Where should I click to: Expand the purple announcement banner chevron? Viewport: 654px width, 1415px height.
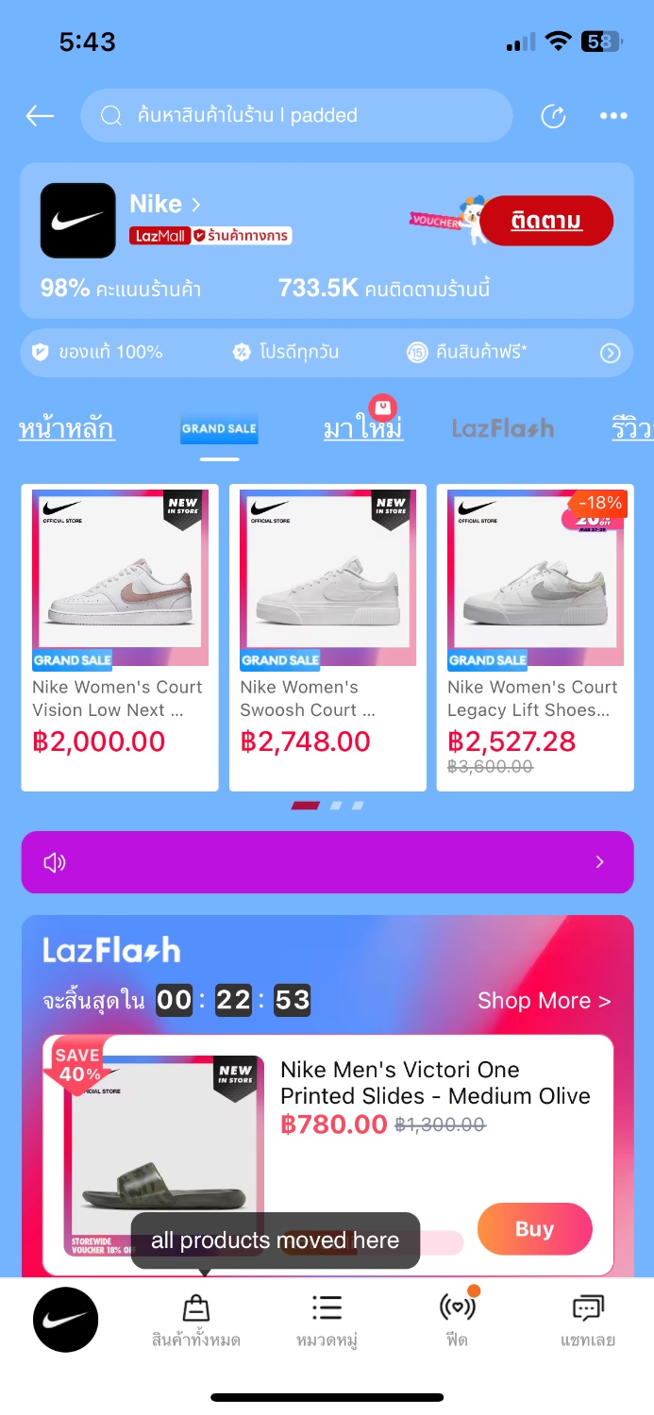(x=599, y=862)
